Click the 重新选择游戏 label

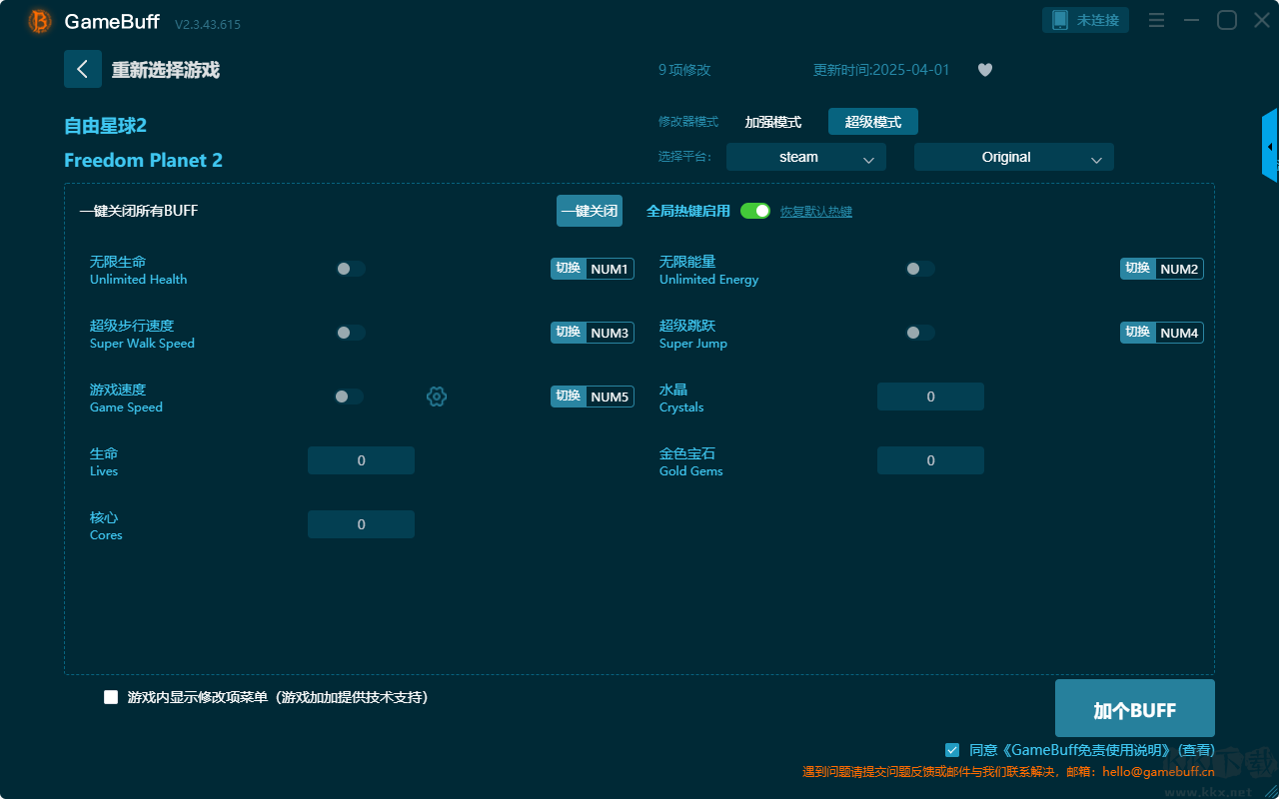166,70
